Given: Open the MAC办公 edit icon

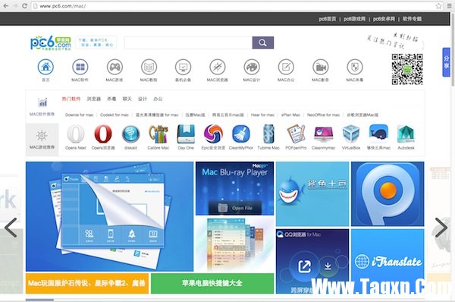Looking at the screenshot, I should (286, 67).
